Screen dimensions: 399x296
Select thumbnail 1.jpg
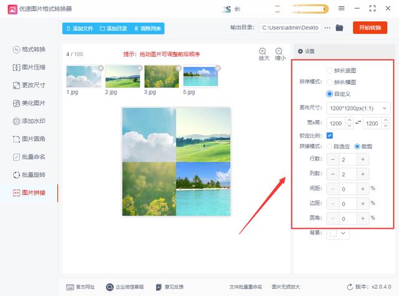click(x=84, y=76)
